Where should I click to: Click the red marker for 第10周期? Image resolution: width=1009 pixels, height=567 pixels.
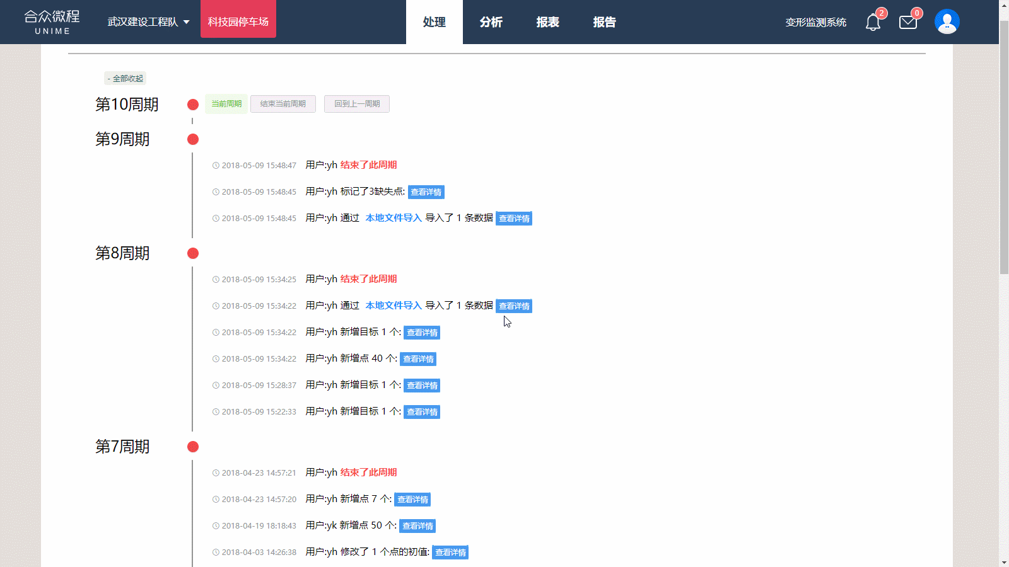(x=193, y=105)
